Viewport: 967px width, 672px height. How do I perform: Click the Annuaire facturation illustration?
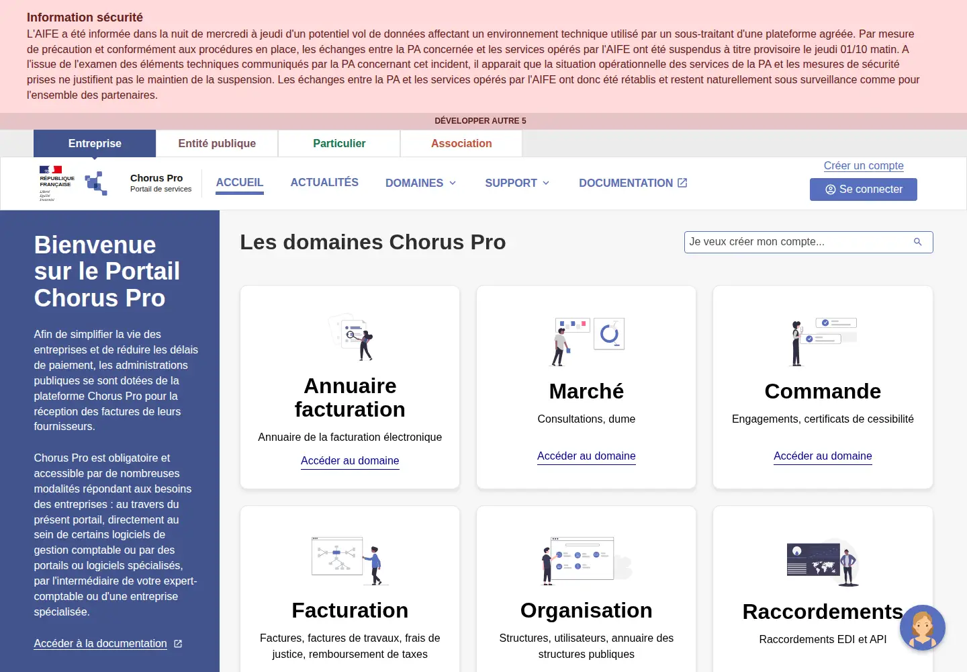[350, 337]
